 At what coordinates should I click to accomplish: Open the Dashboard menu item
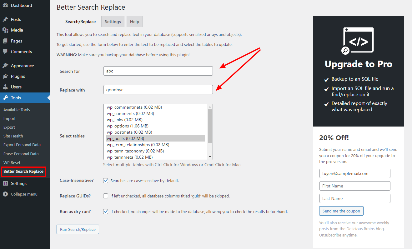pyautogui.click(x=21, y=5)
